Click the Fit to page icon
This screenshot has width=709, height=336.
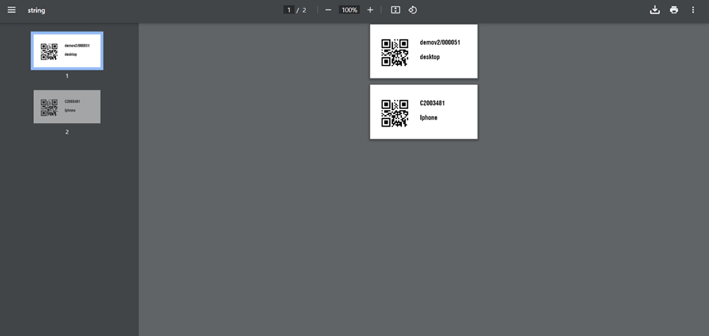[x=395, y=10]
